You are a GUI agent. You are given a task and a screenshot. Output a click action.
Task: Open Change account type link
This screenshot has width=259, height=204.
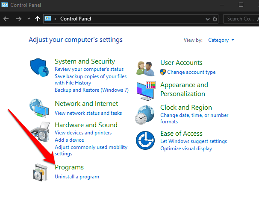click(191, 72)
